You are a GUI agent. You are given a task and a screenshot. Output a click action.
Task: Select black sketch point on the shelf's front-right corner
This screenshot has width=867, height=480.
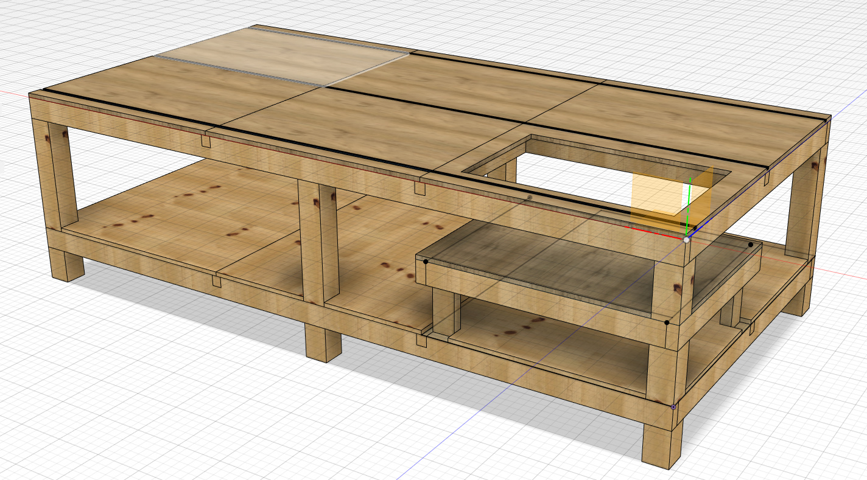point(667,322)
